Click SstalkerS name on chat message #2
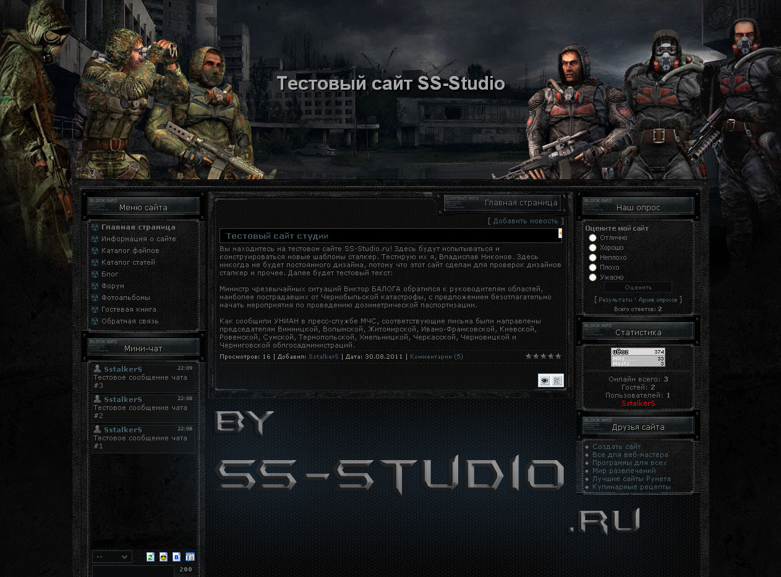This screenshot has height=577, width=781. coord(123,400)
